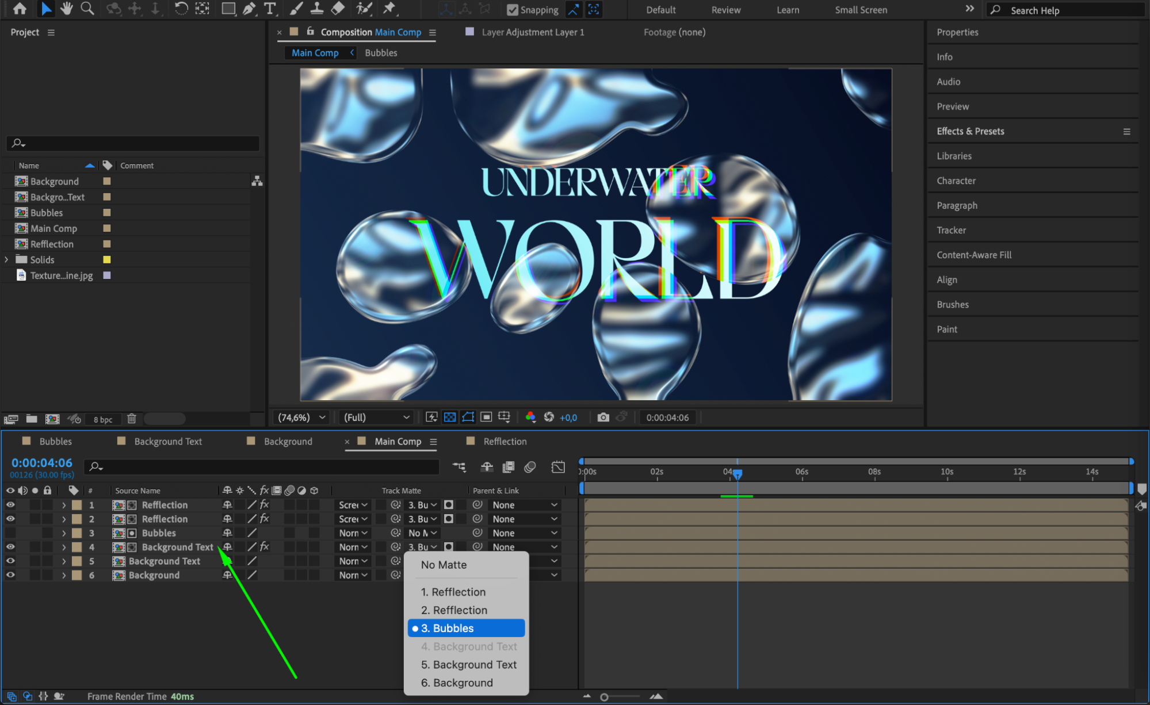Hide the Background layer eye toggle
The height and width of the screenshot is (705, 1150).
tap(10, 575)
